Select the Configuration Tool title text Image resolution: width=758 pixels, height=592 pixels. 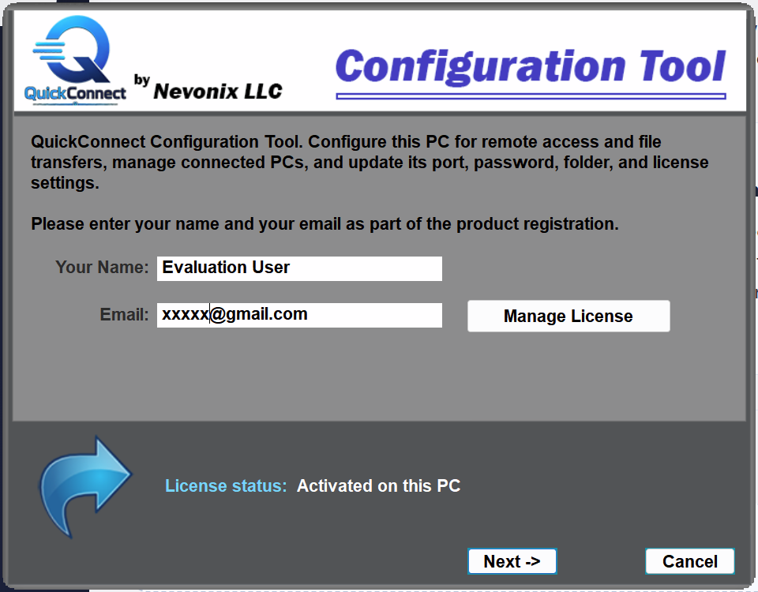pyautogui.click(x=531, y=66)
